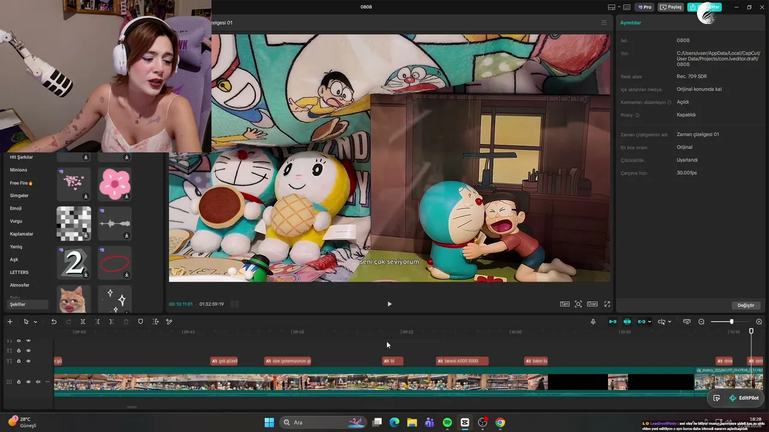Start voice-over recording with the microphone icon
The height and width of the screenshot is (432, 769).
(x=593, y=322)
